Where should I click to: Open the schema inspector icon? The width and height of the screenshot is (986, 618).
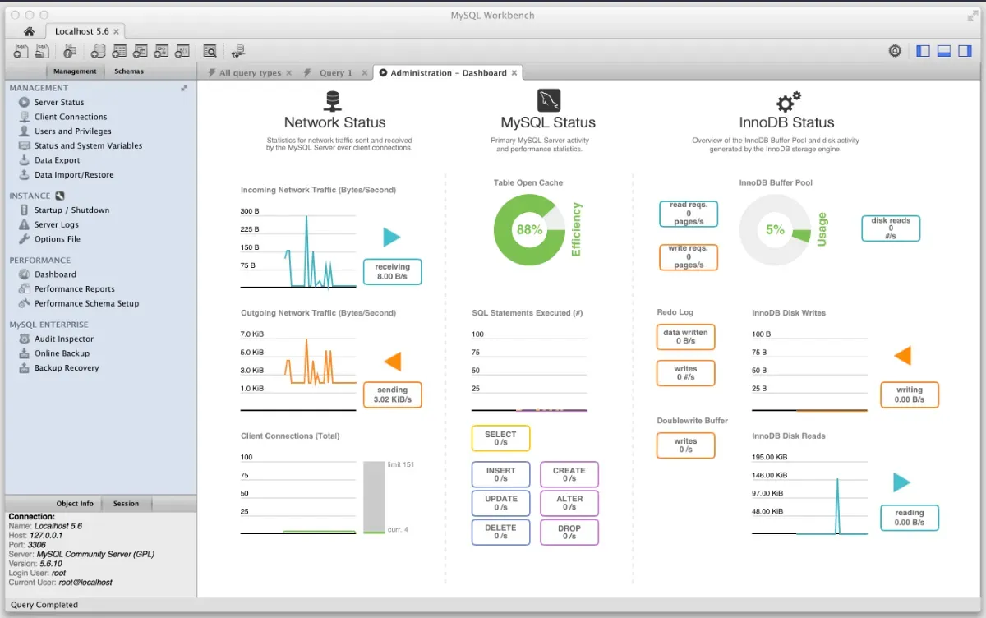point(70,51)
